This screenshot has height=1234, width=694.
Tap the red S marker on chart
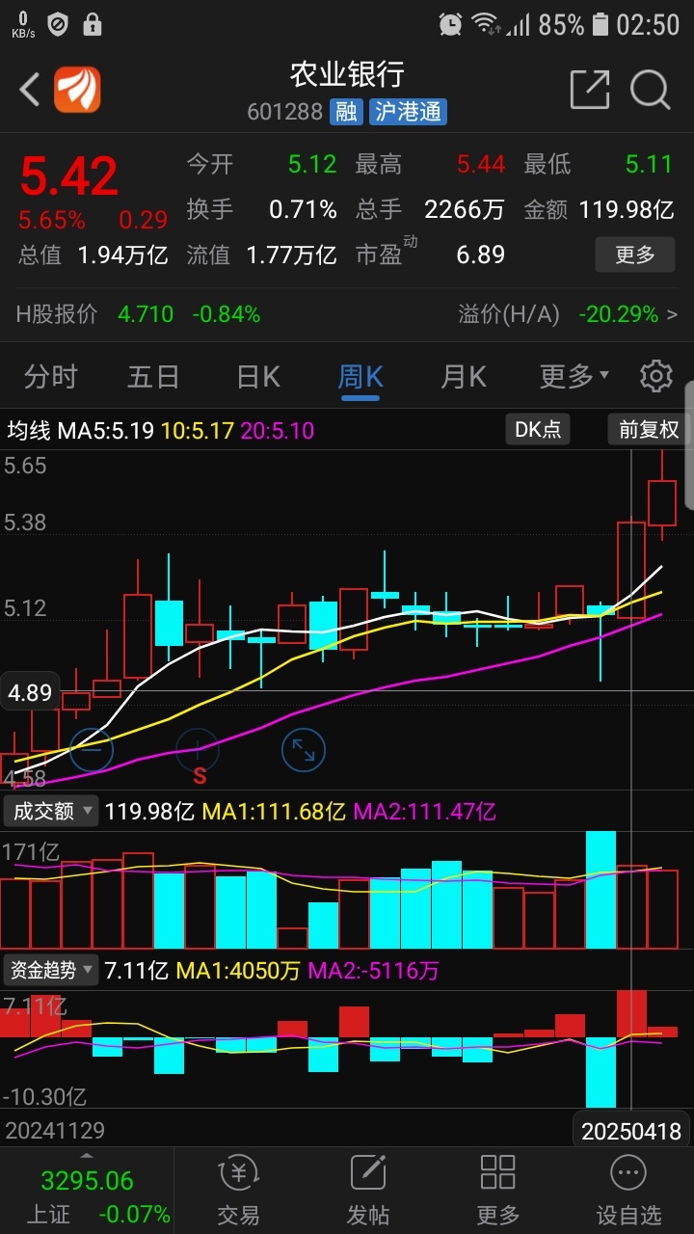coord(200,775)
